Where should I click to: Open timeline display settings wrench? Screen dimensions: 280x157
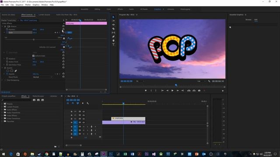point(87,103)
